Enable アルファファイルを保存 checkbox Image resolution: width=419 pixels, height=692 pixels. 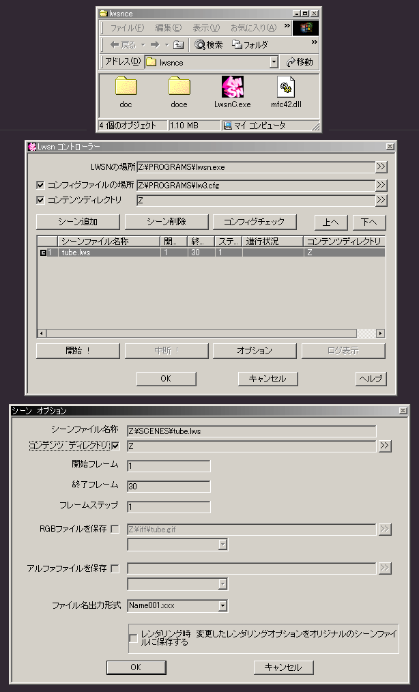tap(115, 568)
